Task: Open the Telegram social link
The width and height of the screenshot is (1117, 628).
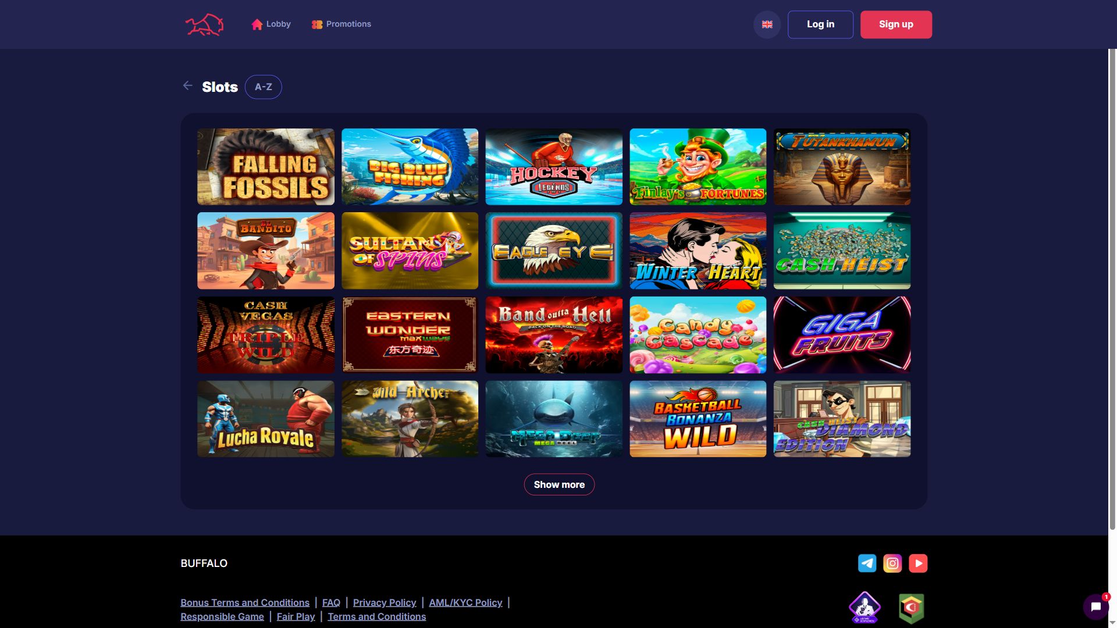Action: pos(867,563)
